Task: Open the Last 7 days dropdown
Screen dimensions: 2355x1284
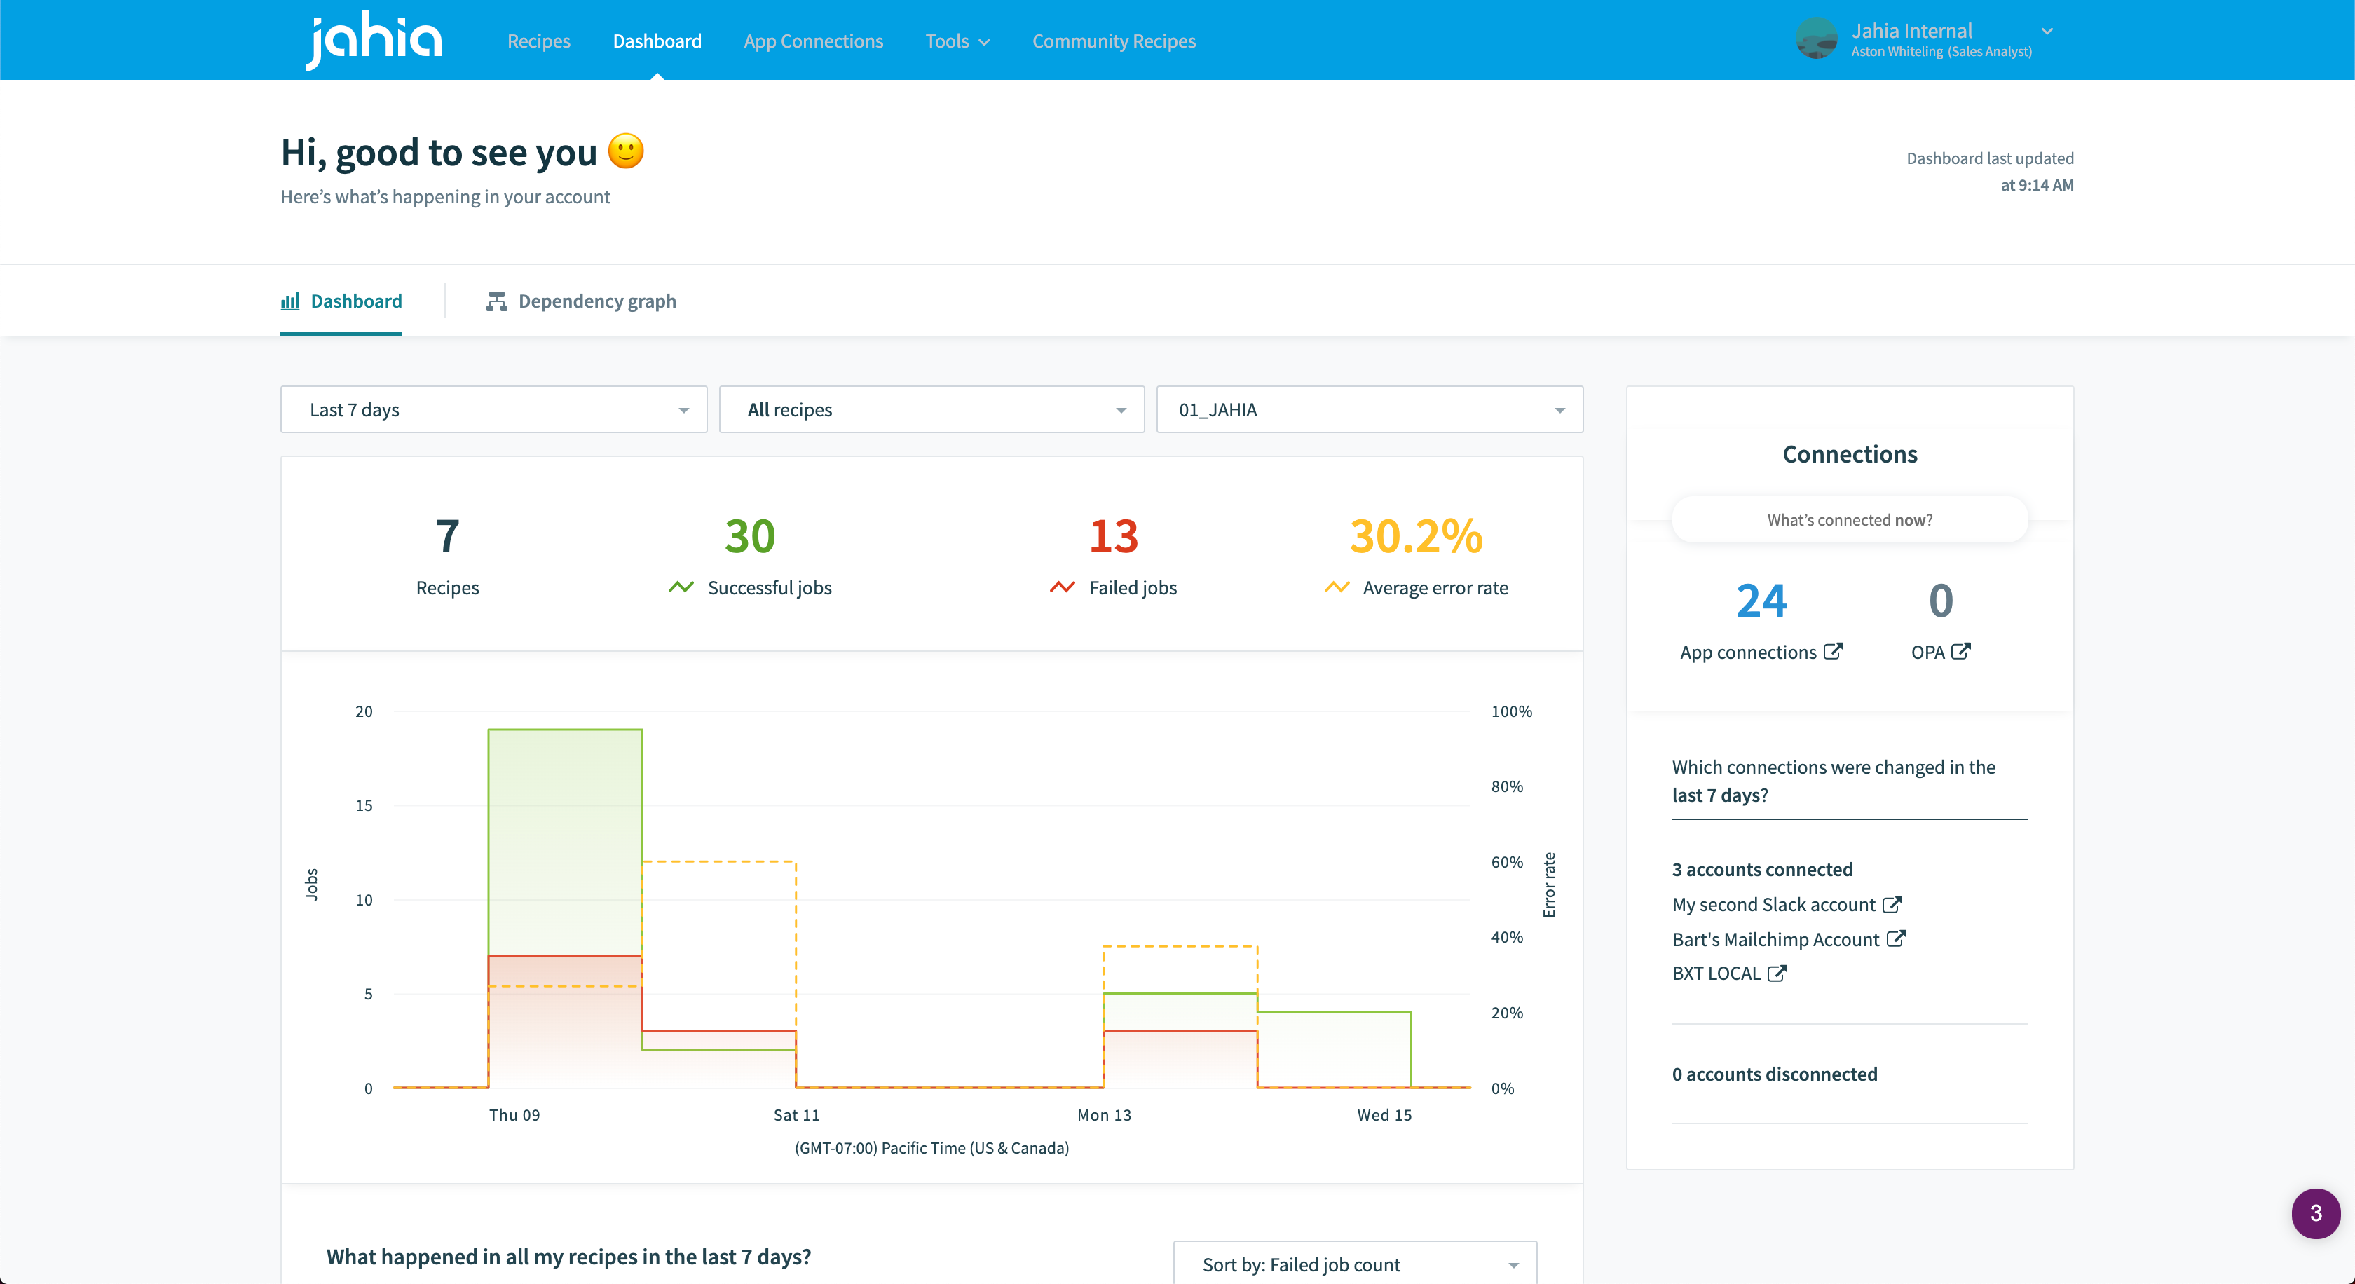Action: pyautogui.click(x=493, y=409)
